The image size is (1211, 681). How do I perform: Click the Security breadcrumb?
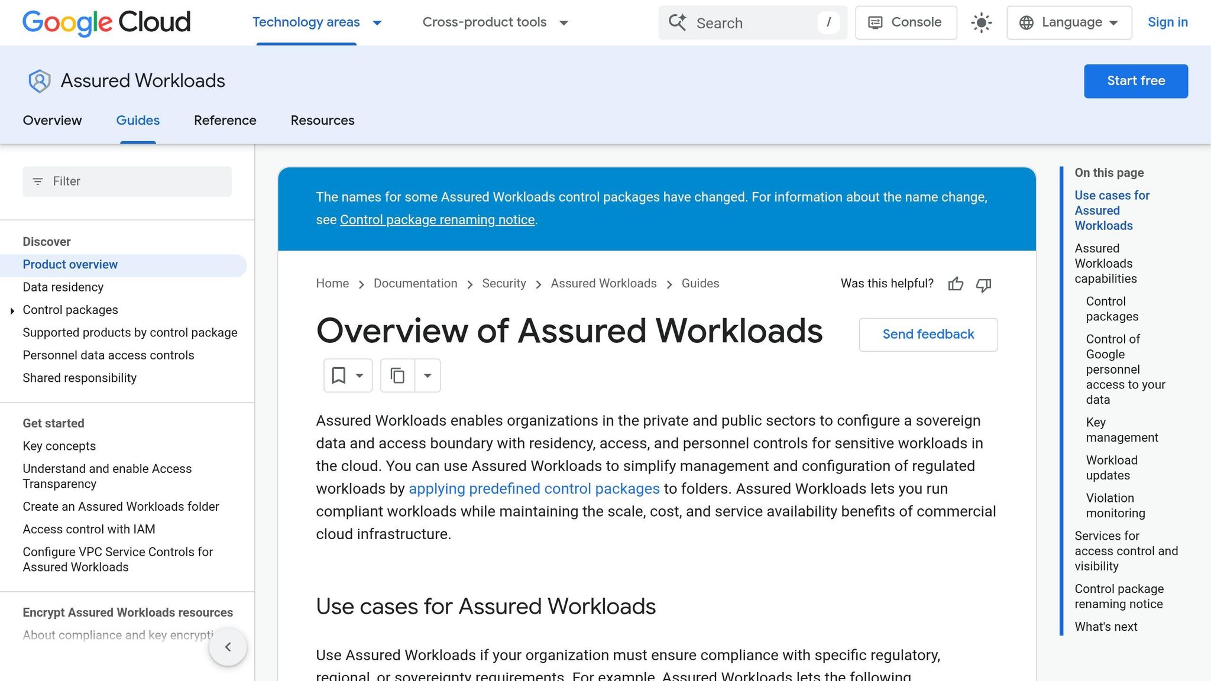coord(504,284)
